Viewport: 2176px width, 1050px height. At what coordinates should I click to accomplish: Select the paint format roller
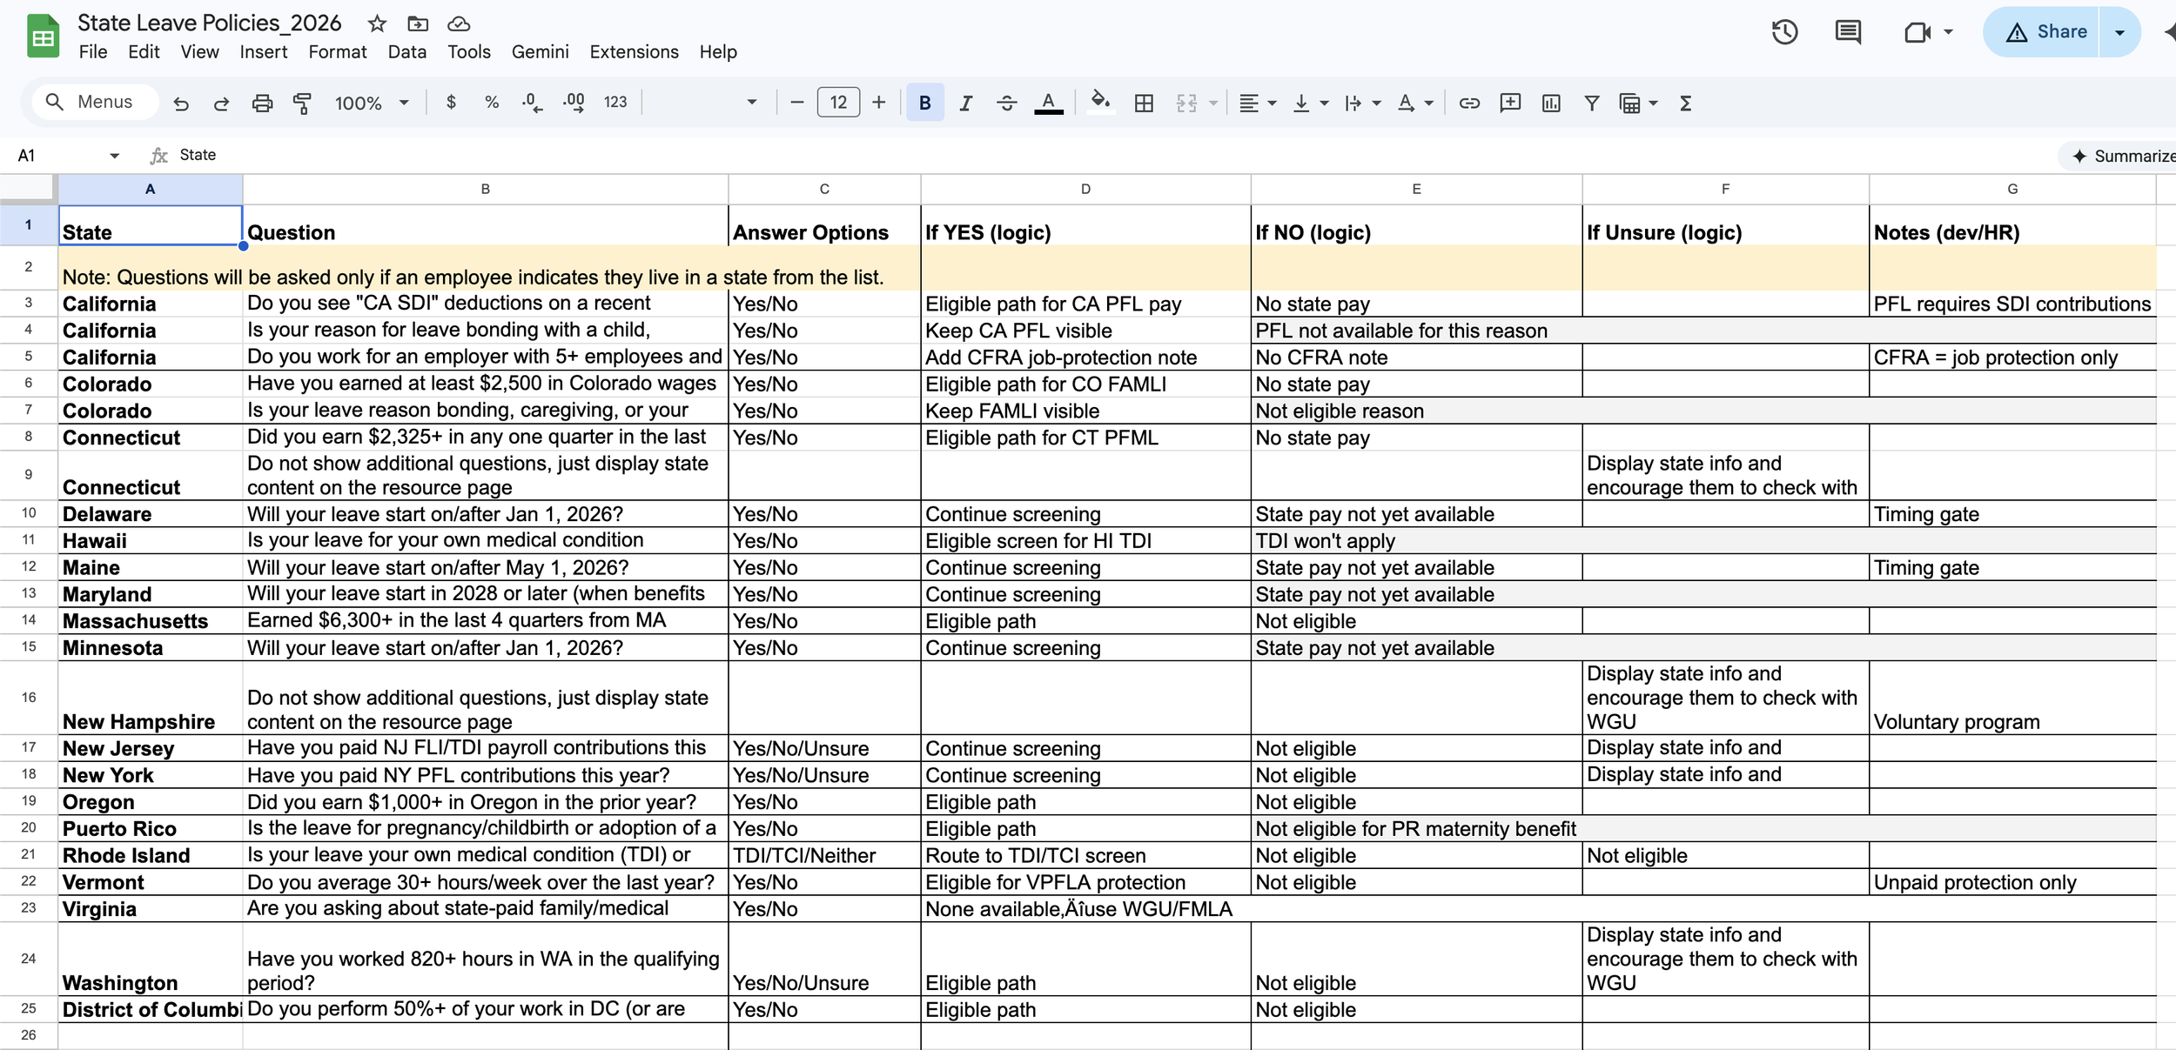[x=302, y=104]
